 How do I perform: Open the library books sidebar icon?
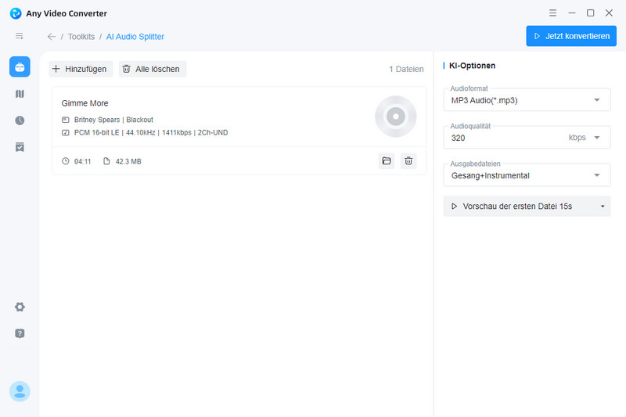pos(20,94)
